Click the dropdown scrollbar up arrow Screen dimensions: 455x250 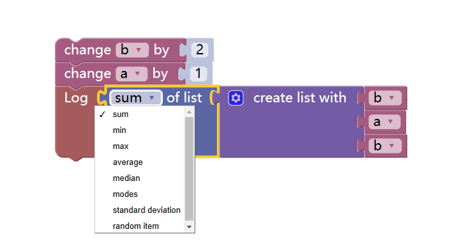point(189,112)
